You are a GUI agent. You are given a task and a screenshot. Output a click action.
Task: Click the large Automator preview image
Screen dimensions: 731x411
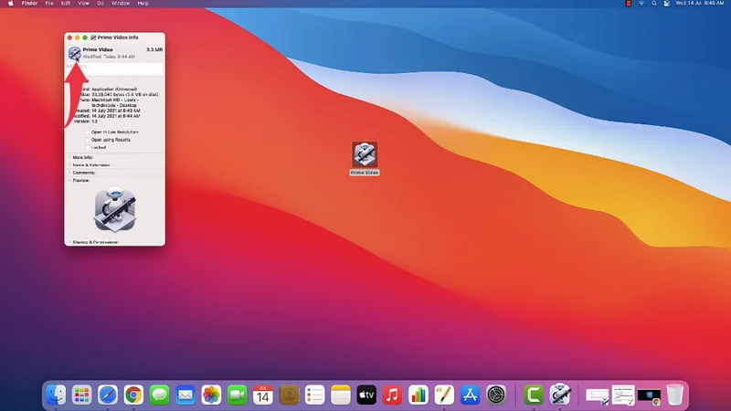click(x=114, y=210)
